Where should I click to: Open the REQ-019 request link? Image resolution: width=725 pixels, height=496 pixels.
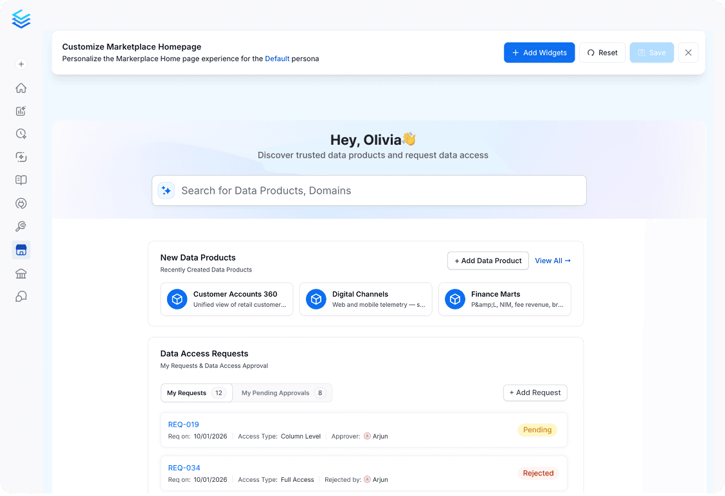(184, 425)
